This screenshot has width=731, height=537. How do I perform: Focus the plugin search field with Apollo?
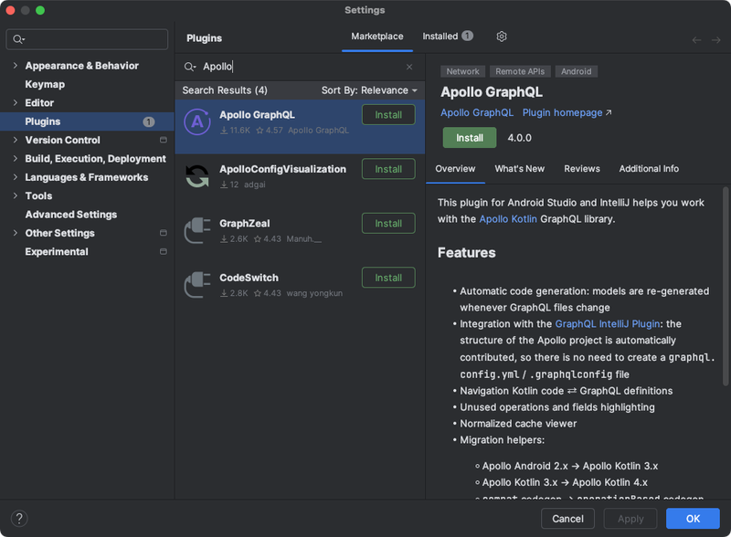click(299, 67)
